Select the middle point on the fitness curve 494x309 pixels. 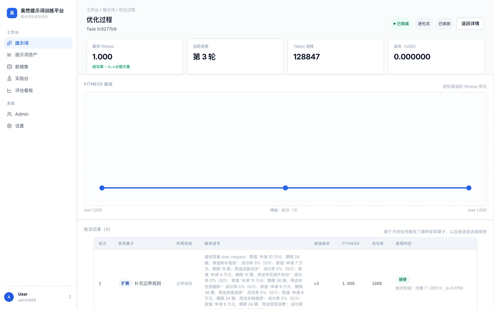[x=285, y=188]
